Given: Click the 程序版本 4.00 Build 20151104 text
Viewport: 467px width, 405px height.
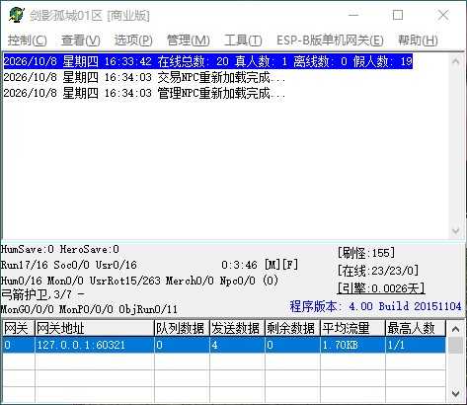Looking at the screenshot, I should pyautogui.click(x=375, y=306).
